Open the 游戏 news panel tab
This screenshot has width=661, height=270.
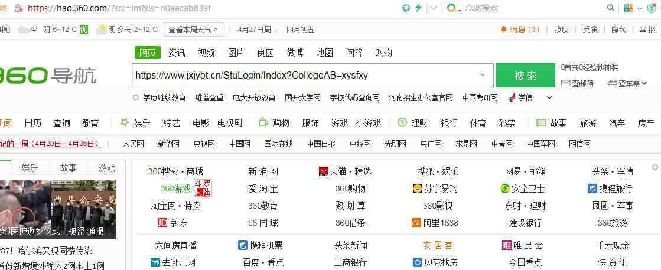point(107,167)
